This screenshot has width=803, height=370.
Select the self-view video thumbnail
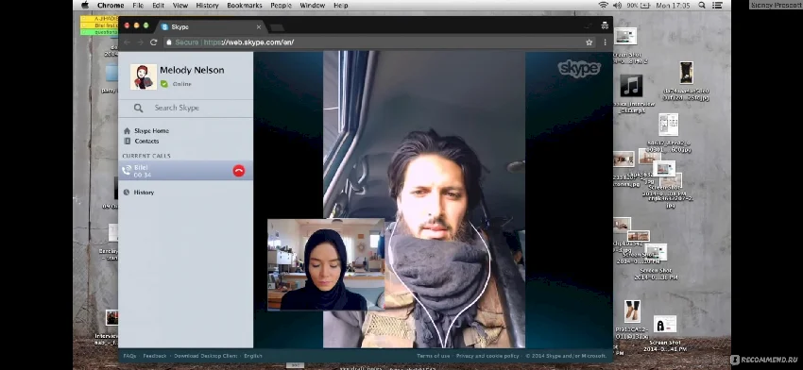point(326,264)
